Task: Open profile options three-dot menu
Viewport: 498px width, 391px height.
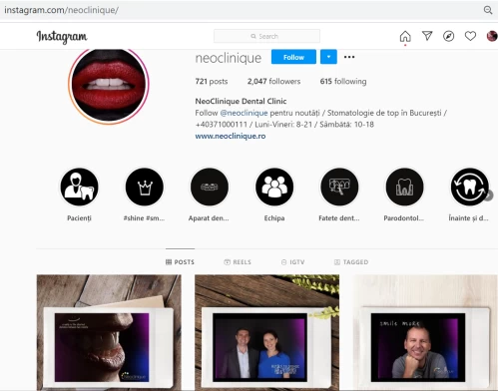Action: point(349,57)
